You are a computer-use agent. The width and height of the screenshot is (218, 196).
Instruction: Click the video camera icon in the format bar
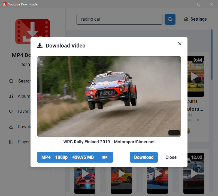(105, 157)
